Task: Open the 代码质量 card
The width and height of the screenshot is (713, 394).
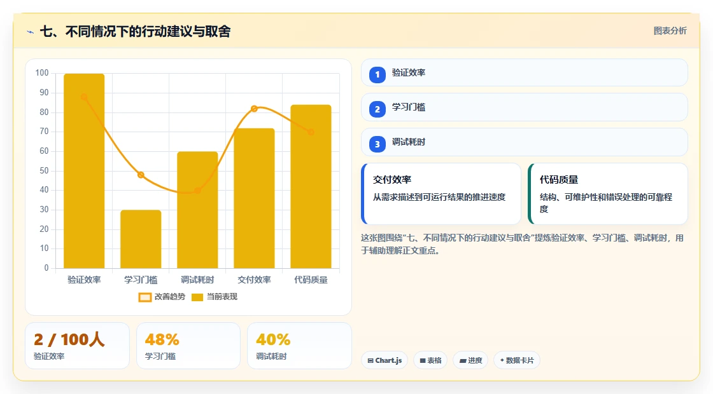Action: tap(607, 194)
